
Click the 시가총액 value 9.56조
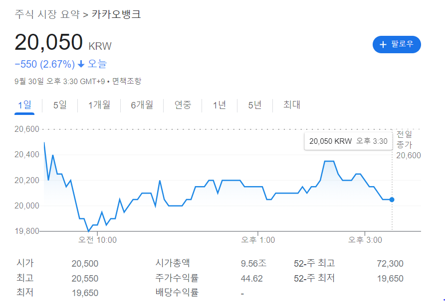[254, 264]
